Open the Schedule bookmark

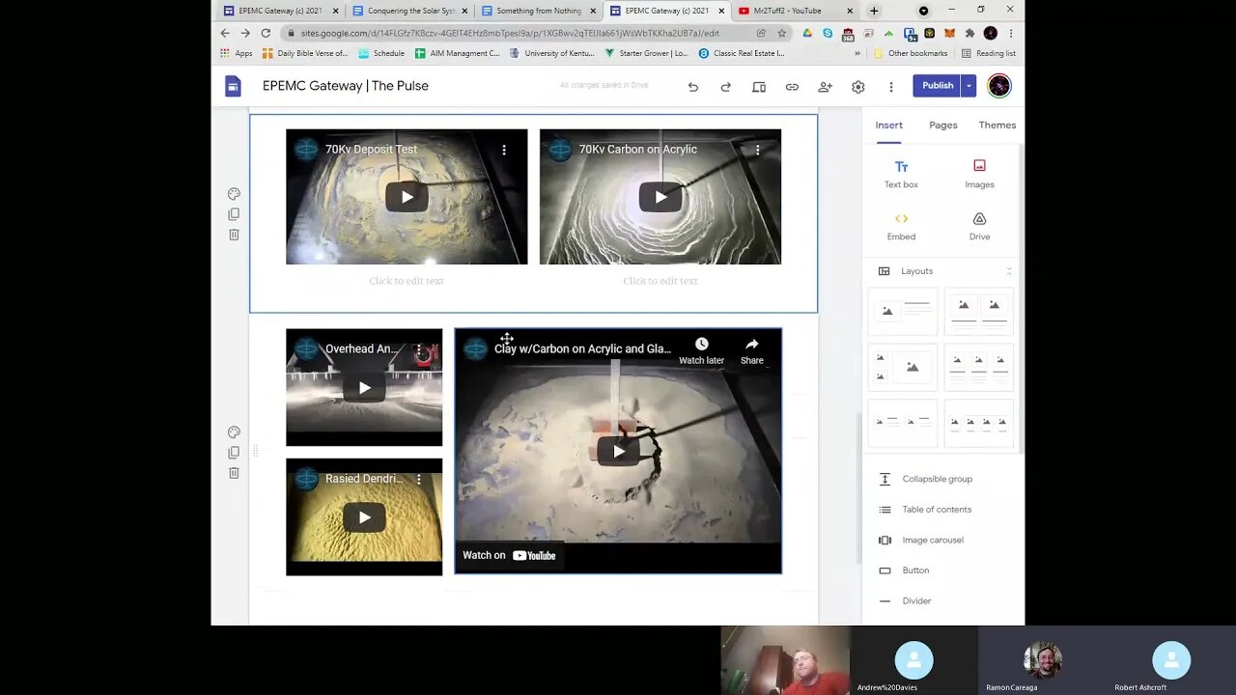tap(381, 53)
